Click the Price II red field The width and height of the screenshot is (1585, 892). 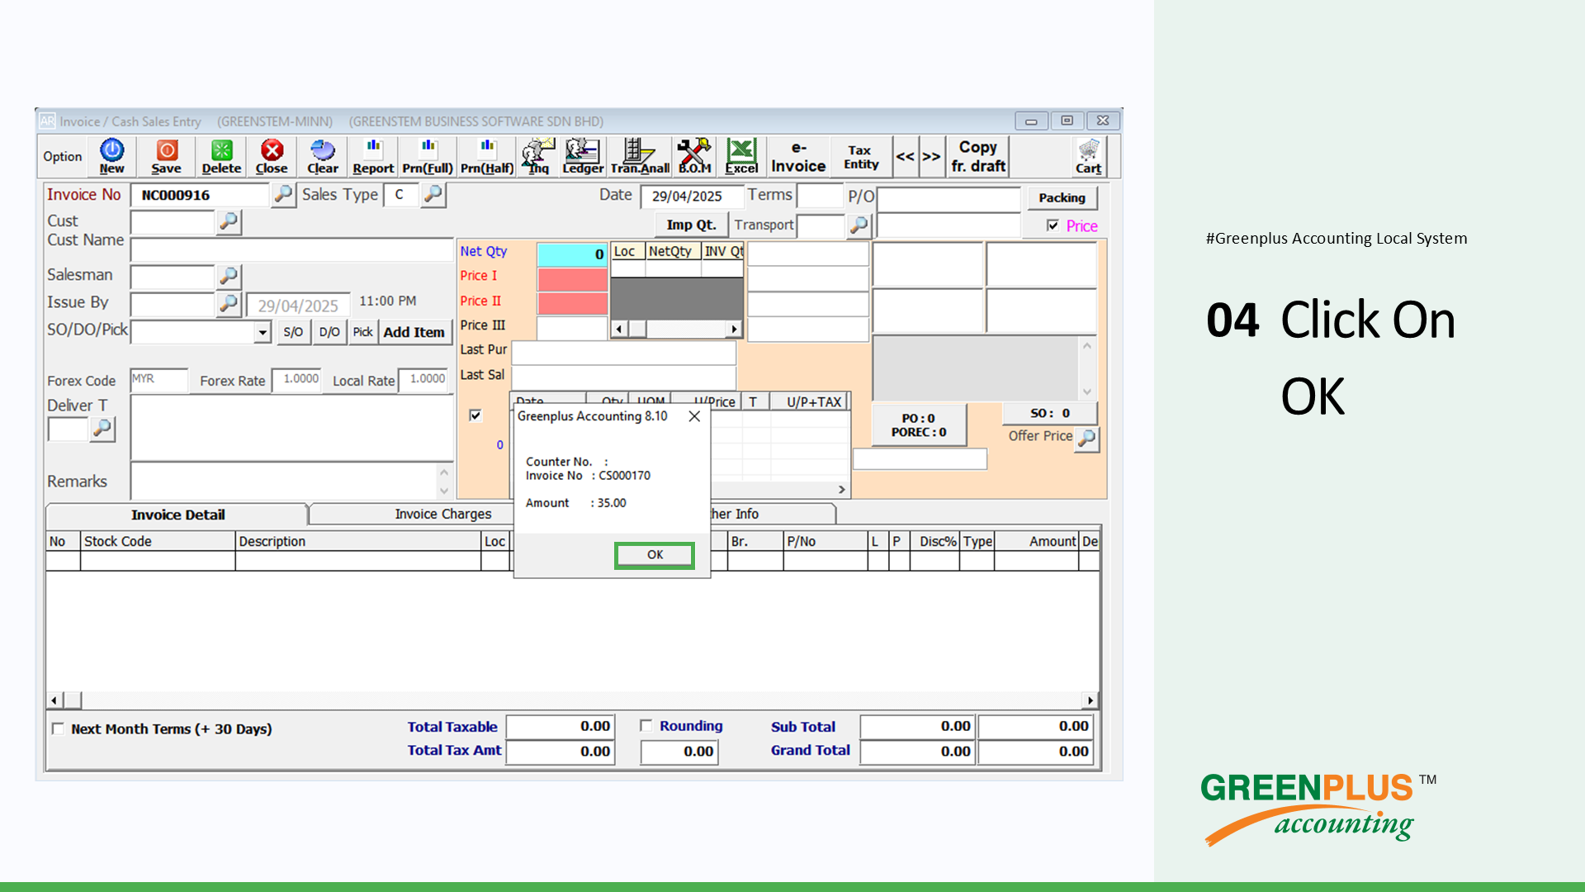573,303
